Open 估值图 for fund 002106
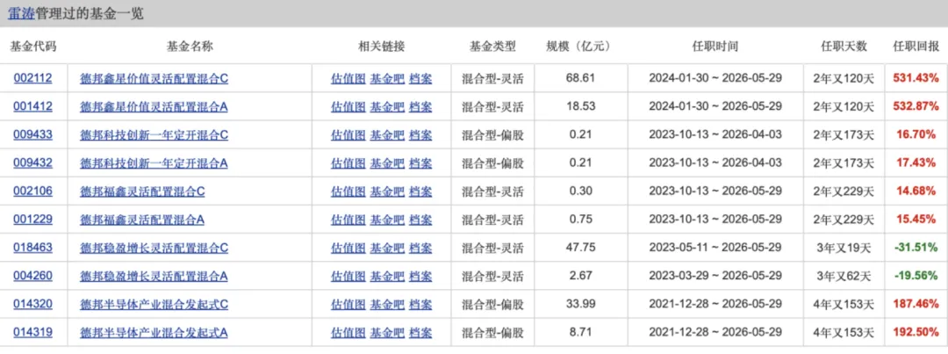 [x=348, y=191]
